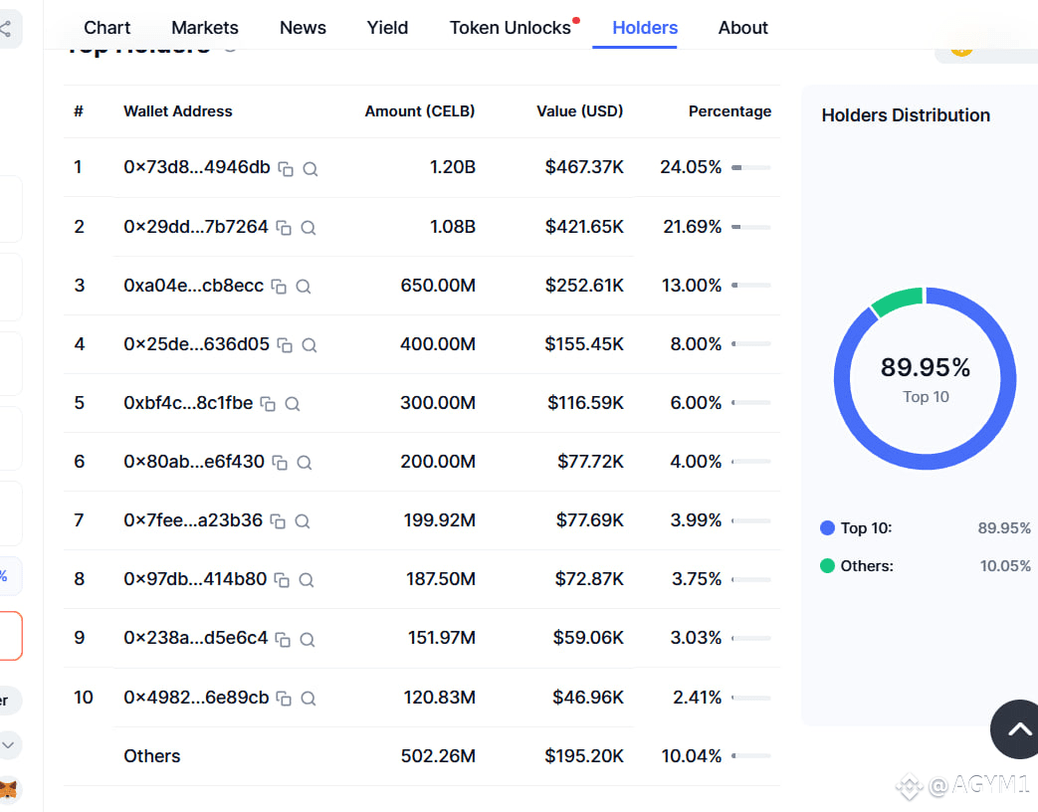Click the green Others segment of donut chart

898,300
